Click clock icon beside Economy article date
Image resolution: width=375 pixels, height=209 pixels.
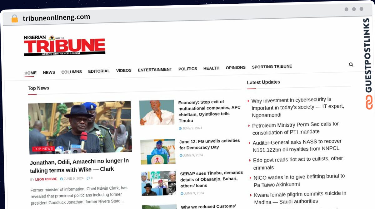click(180, 128)
